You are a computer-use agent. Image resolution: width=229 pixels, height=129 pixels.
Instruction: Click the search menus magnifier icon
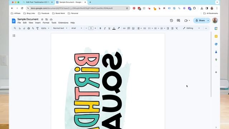point(15,28)
